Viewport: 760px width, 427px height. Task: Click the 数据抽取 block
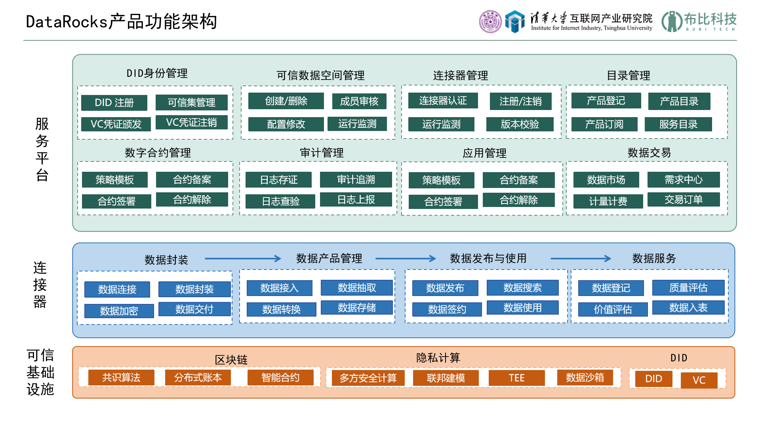pos(356,288)
